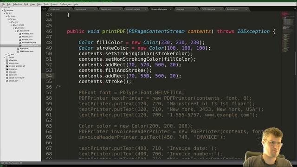Click the test folder icon
297x167 pixels.
click(x=9, y=54)
